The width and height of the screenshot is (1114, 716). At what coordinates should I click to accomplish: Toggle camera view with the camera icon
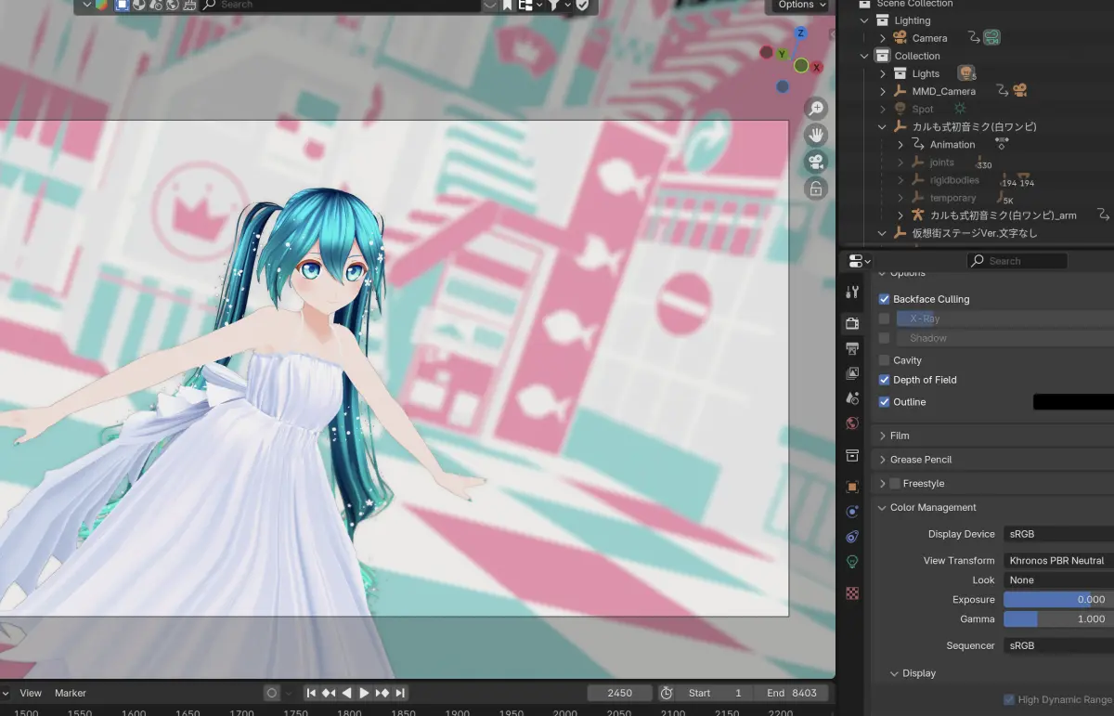coord(816,163)
